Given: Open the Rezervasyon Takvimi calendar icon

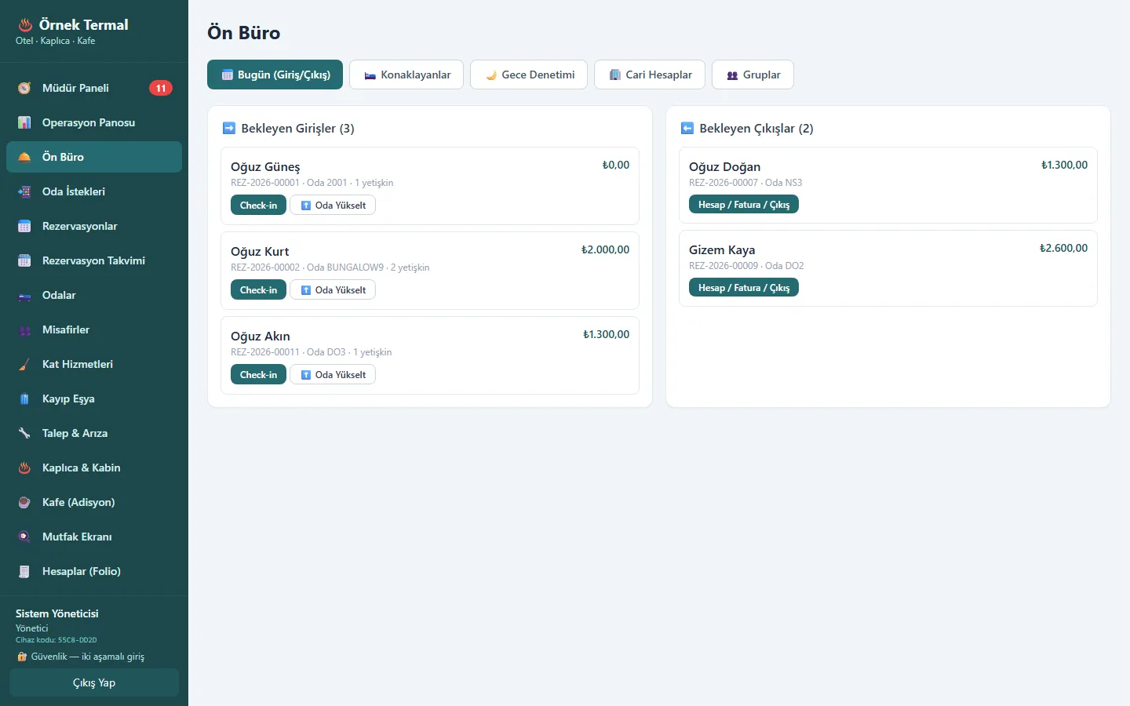Looking at the screenshot, I should tap(24, 260).
